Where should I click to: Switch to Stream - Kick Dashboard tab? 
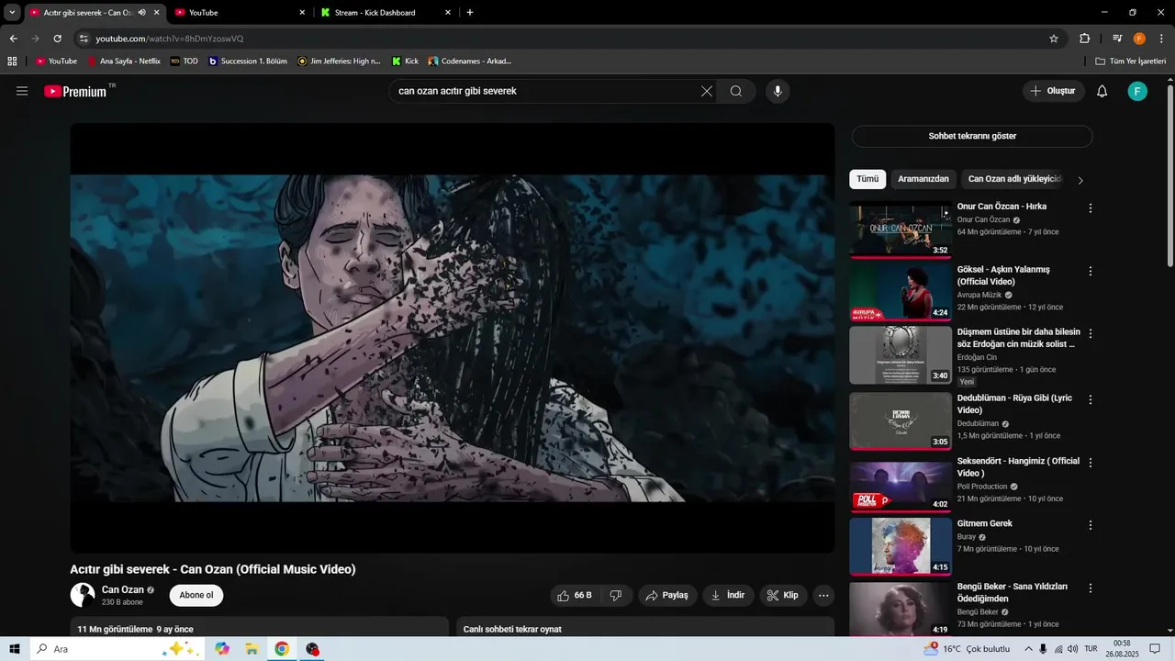[x=386, y=13]
